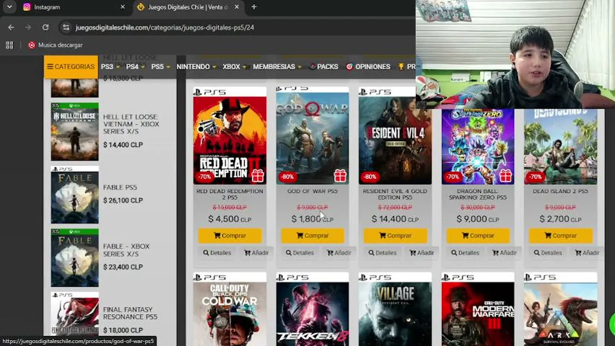615x346 pixels.
Task: Buy Red Dead Redemption 2 with Comprar
Action: tap(230, 235)
